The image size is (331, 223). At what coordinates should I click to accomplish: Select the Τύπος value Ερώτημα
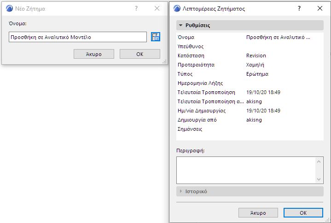[x=257, y=74]
